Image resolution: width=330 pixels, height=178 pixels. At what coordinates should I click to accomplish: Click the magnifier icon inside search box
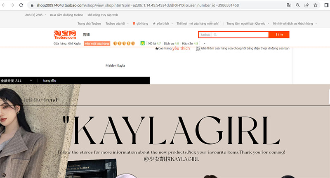pyautogui.click(x=215, y=35)
